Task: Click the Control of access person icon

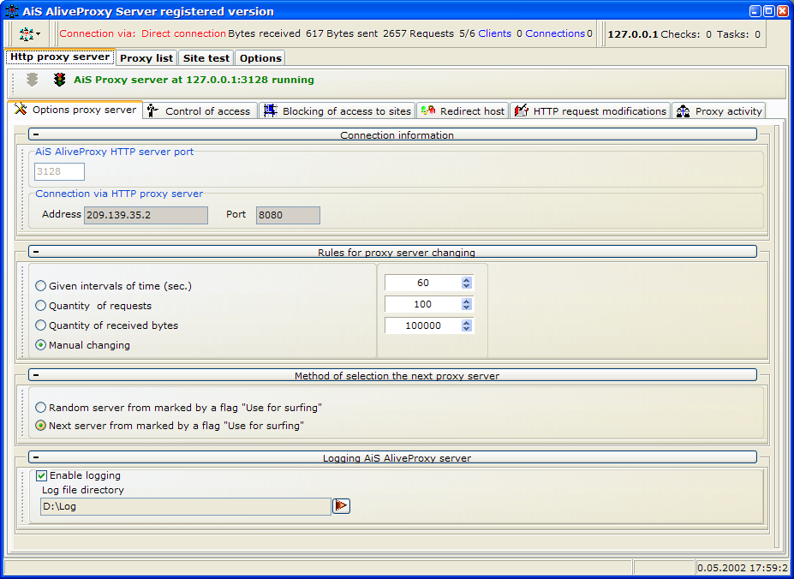Action: 153,111
